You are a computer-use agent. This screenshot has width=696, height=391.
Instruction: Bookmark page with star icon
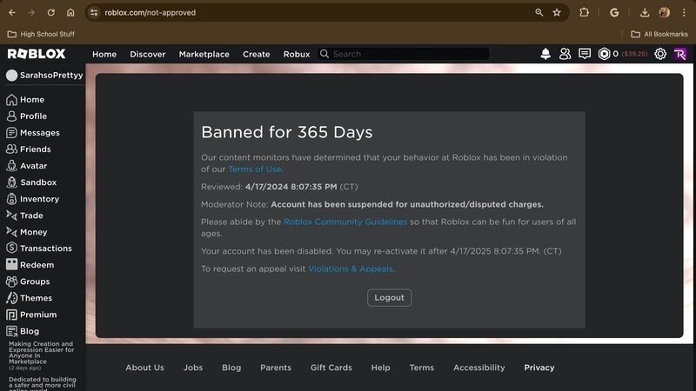pyautogui.click(x=557, y=12)
